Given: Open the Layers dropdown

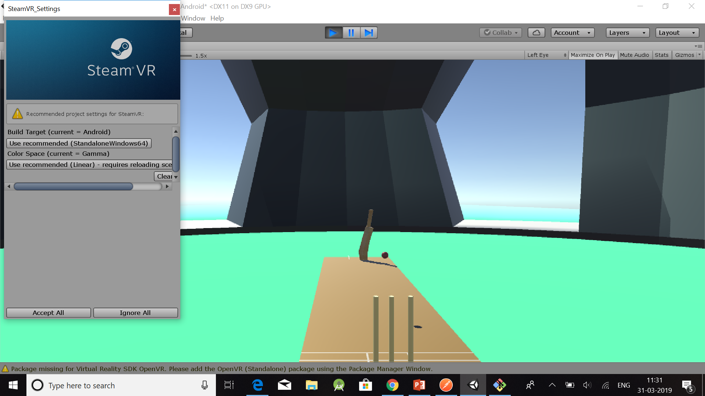Looking at the screenshot, I should click(627, 33).
